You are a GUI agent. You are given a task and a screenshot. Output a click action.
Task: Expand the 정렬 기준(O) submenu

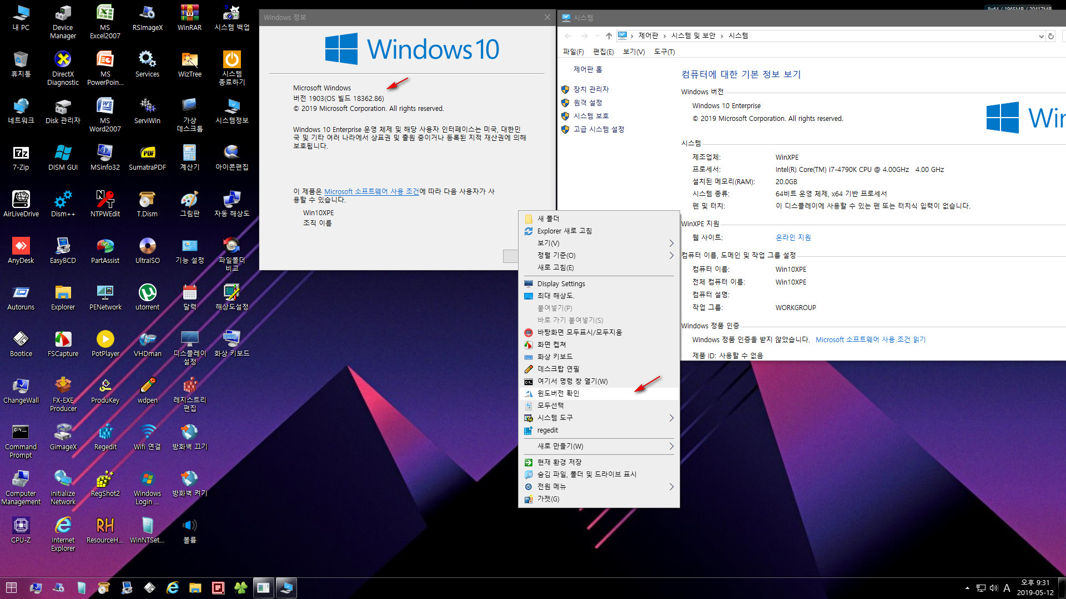pos(599,255)
